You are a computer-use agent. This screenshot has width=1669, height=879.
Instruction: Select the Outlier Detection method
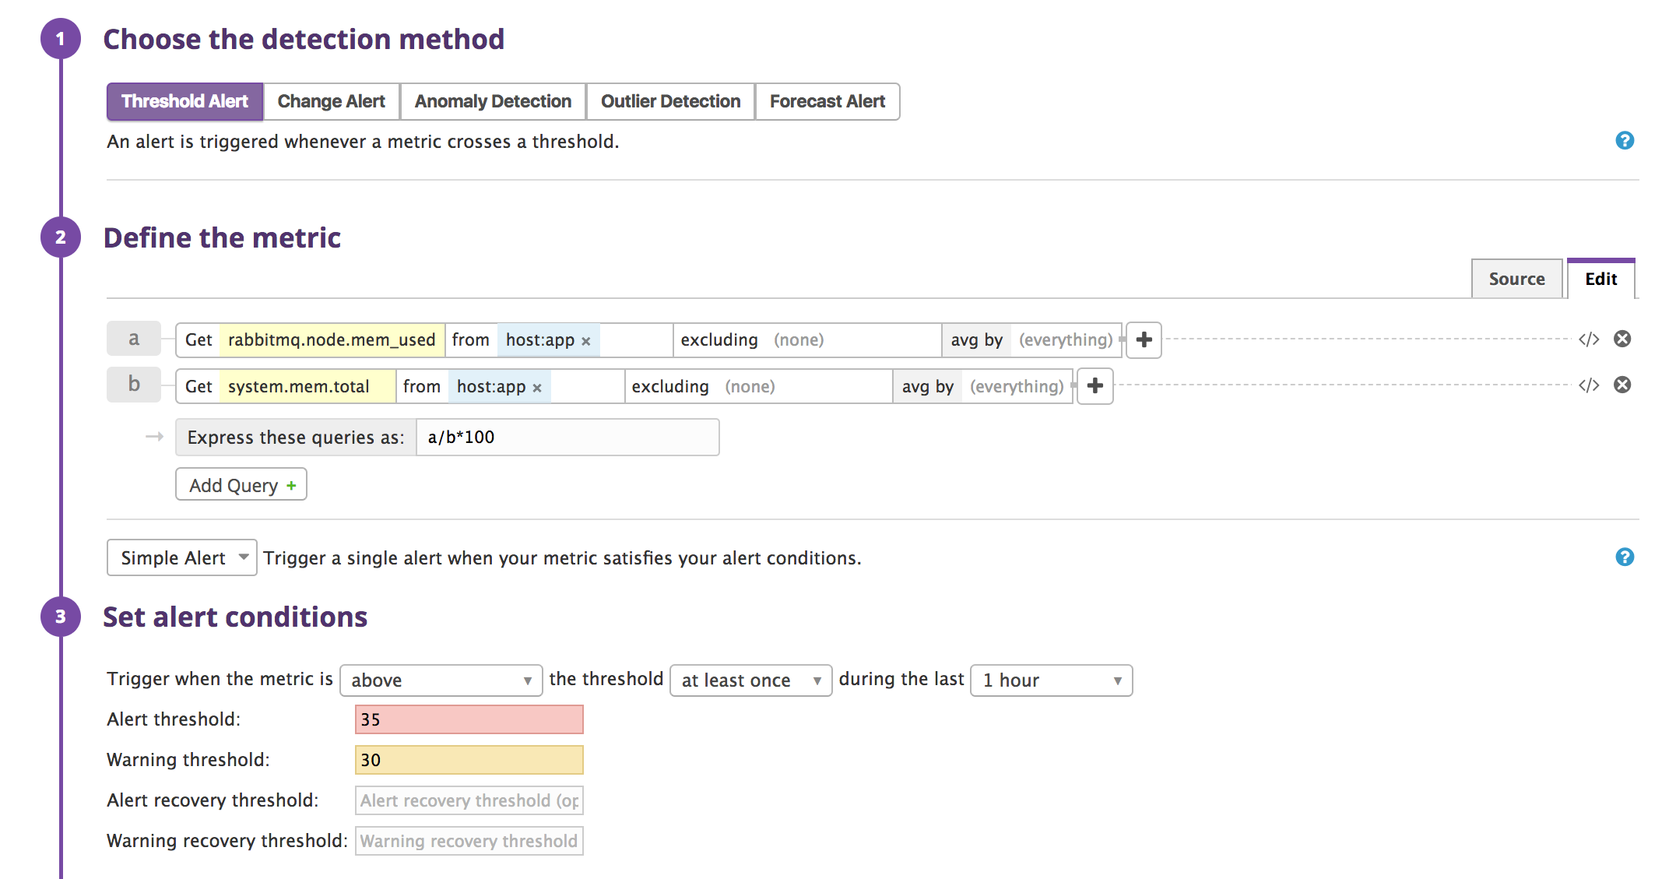[669, 101]
